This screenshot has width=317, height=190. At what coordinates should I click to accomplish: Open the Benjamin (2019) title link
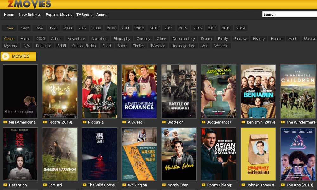click(x=261, y=122)
